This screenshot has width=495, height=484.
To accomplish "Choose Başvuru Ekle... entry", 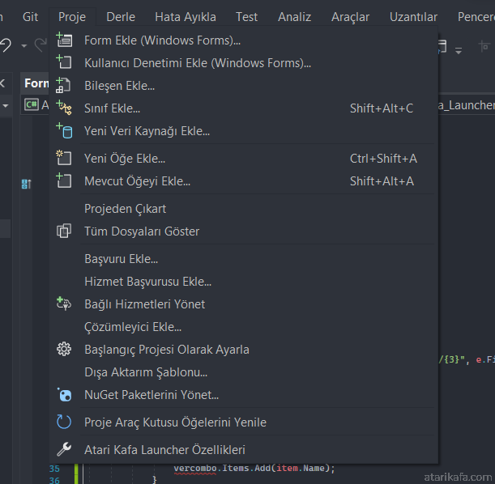I will click(x=243, y=258).
